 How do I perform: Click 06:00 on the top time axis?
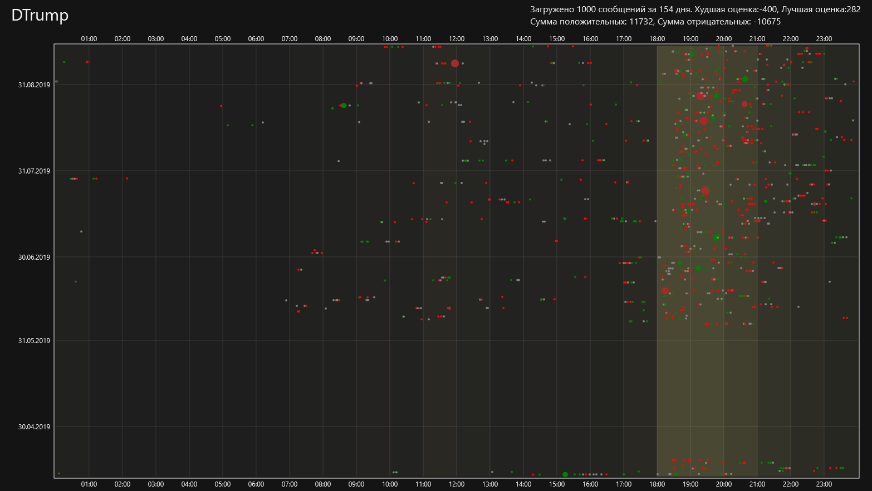point(256,39)
